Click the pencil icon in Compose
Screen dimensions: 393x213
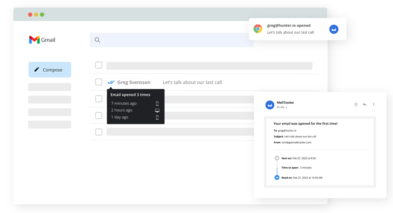(37, 70)
